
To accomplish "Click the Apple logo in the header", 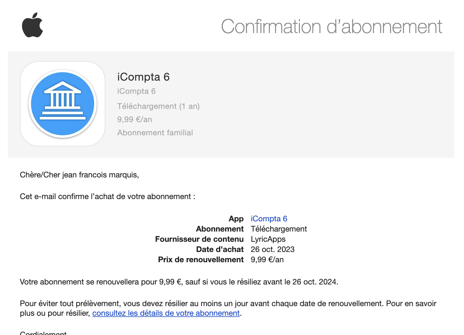I will pyautogui.click(x=32, y=25).
